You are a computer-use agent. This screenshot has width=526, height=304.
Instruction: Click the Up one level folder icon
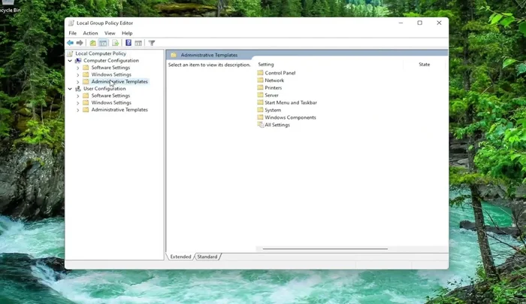point(93,44)
